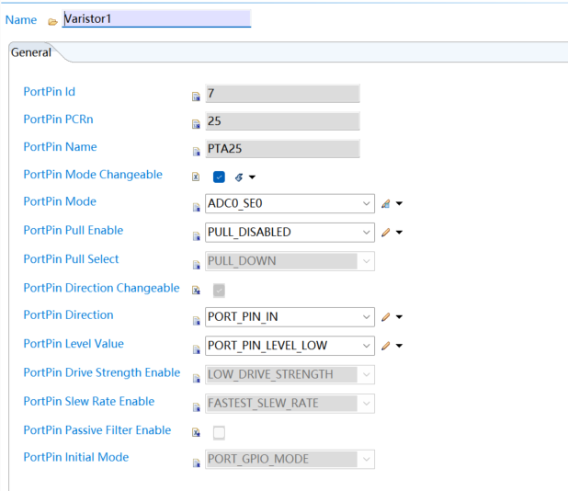This screenshot has height=491, width=568.
Task: Click the parameter icon left of PortPin Id
Action: [x=195, y=95]
